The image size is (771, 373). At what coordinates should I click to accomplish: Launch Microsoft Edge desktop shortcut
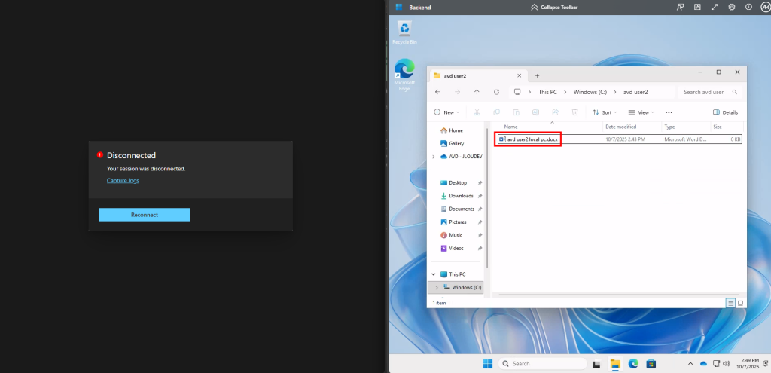[x=404, y=73]
